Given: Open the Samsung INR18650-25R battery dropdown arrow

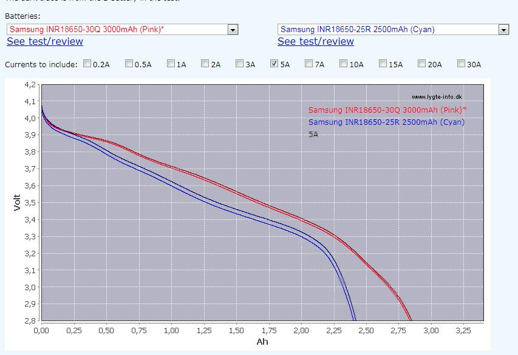Looking at the screenshot, I should click(x=503, y=29).
